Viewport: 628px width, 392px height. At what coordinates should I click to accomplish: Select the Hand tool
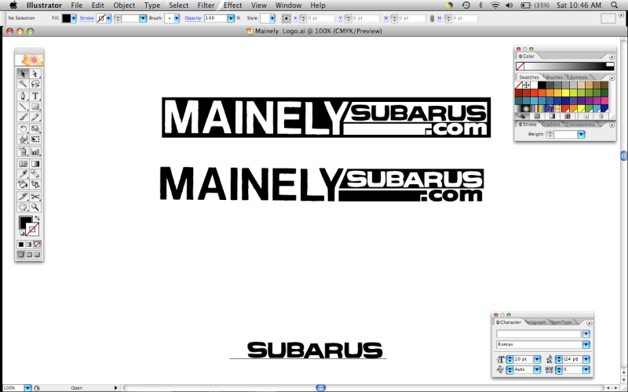(23, 207)
